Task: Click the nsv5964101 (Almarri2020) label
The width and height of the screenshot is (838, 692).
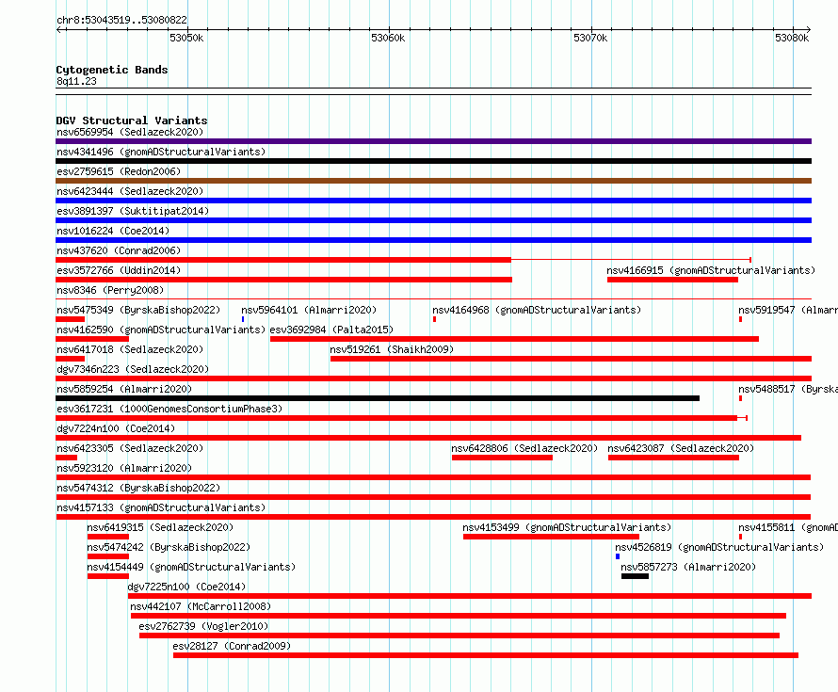Action: pos(309,310)
